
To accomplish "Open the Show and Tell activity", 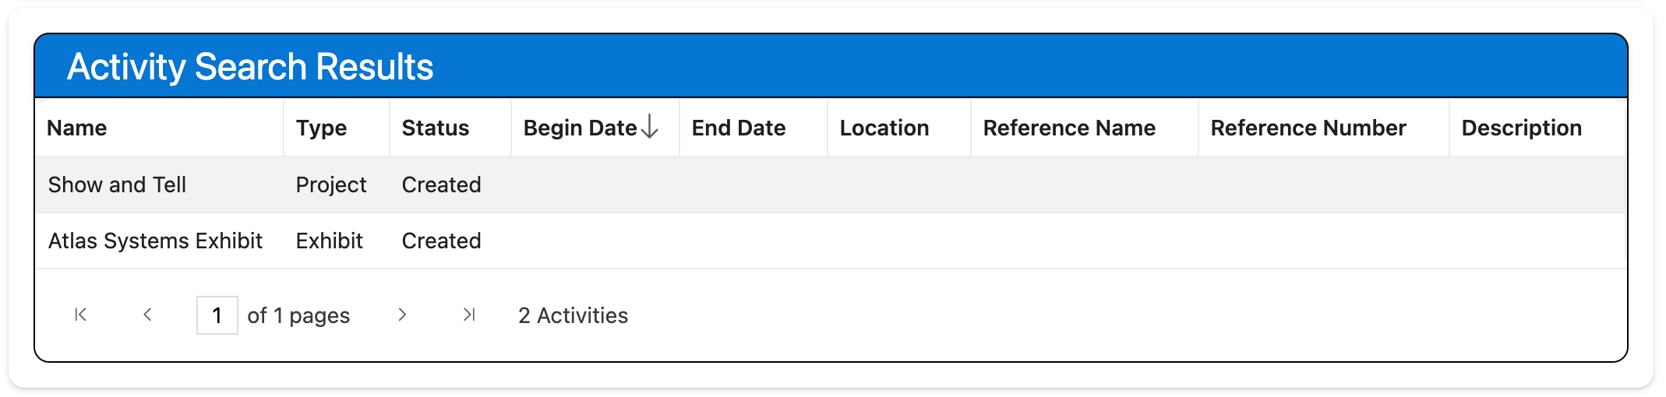I will coord(117,184).
